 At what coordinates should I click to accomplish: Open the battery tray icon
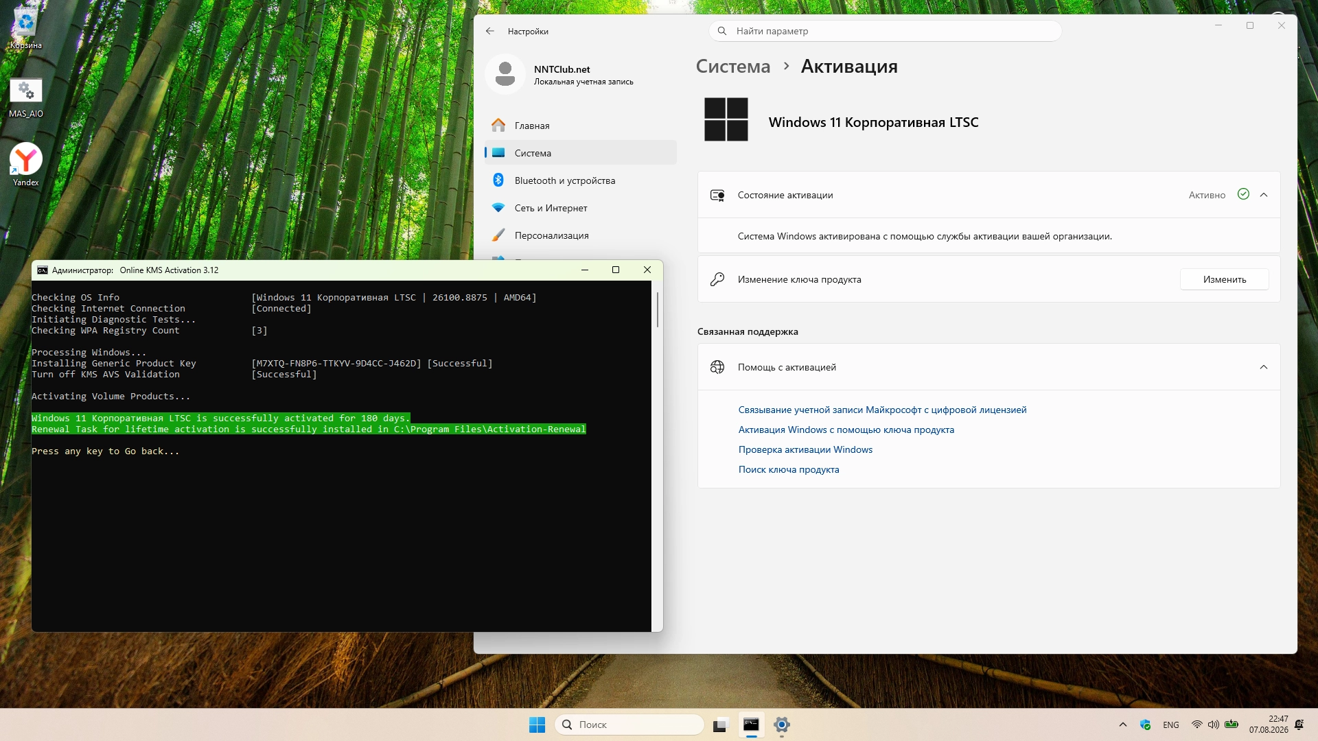point(1232,725)
